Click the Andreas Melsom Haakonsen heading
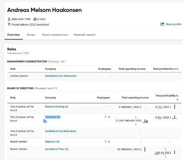The width and height of the screenshot is (183, 160). (x=44, y=10)
